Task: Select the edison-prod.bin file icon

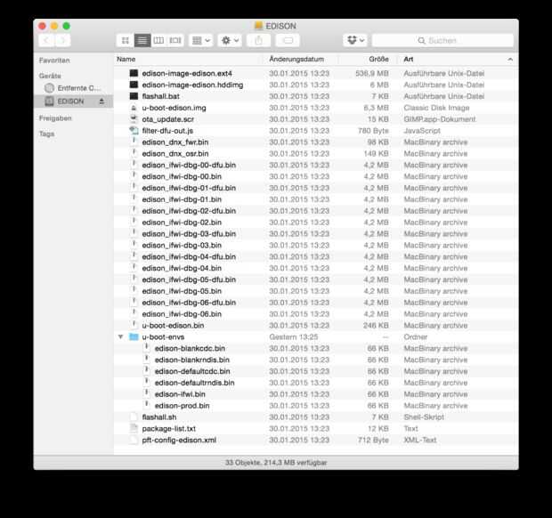Action: click(147, 405)
